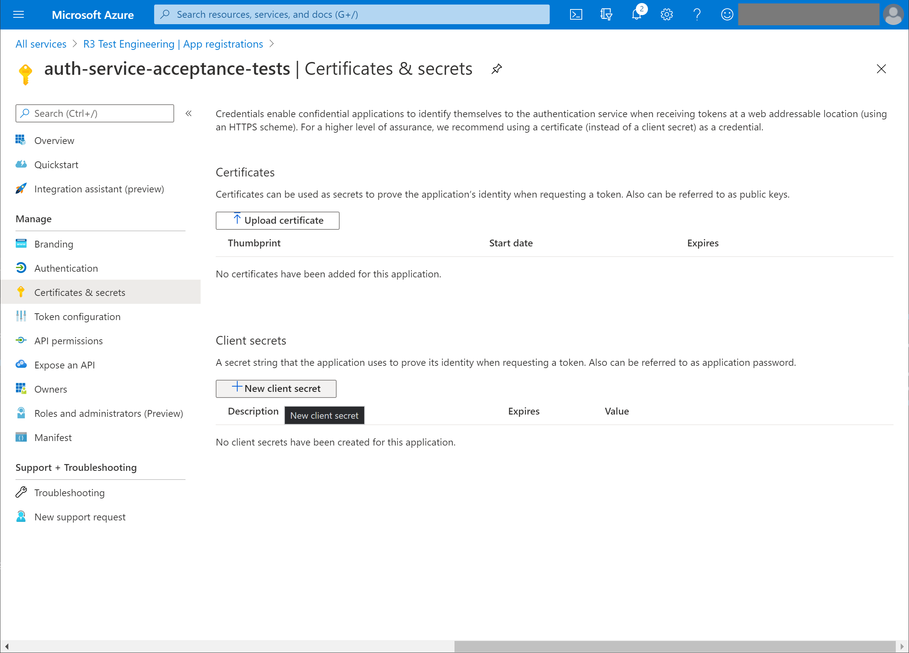909x653 pixels.
Task: Click the Manage section heading
Action: (x=34, y=219)
